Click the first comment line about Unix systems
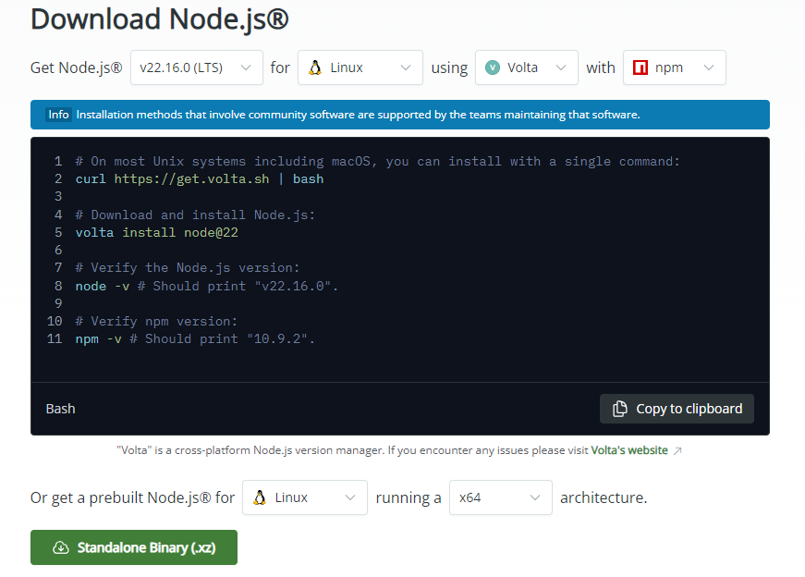 tap(377, 161)
